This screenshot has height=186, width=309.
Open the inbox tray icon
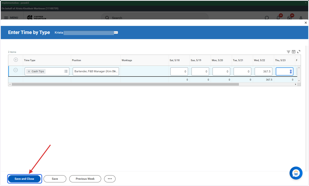[289, 18]
